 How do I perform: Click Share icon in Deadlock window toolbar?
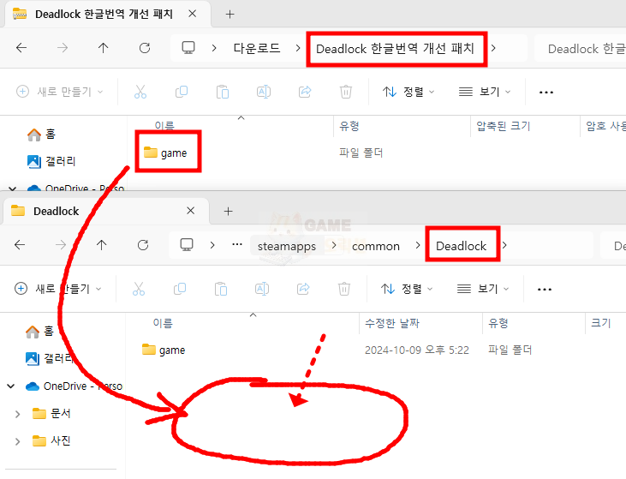pyautogui.click(x=303, y=289)
